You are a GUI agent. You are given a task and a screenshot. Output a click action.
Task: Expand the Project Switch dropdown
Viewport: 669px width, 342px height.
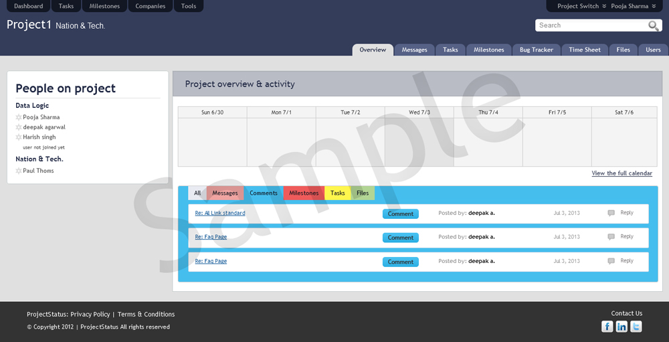click(581, 6)
